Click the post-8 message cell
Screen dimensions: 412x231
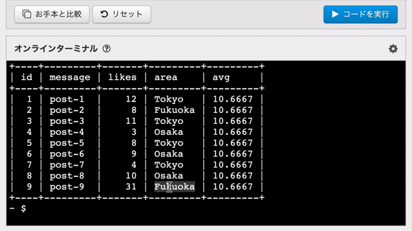tap(67, 176)
